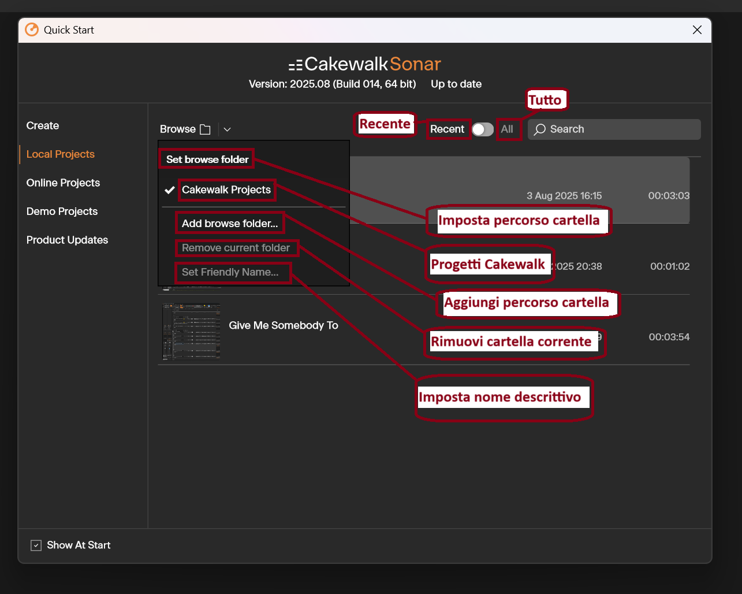The width and height of the screenshot is (742, 594).
Task: Click the checkmark beside Cakewalk Projects
Action: coord(170,190)
